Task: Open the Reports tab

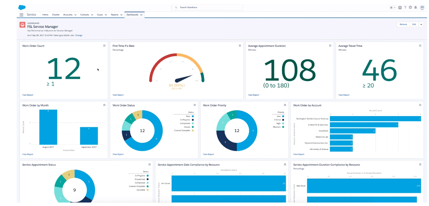Action: [115, 15]
